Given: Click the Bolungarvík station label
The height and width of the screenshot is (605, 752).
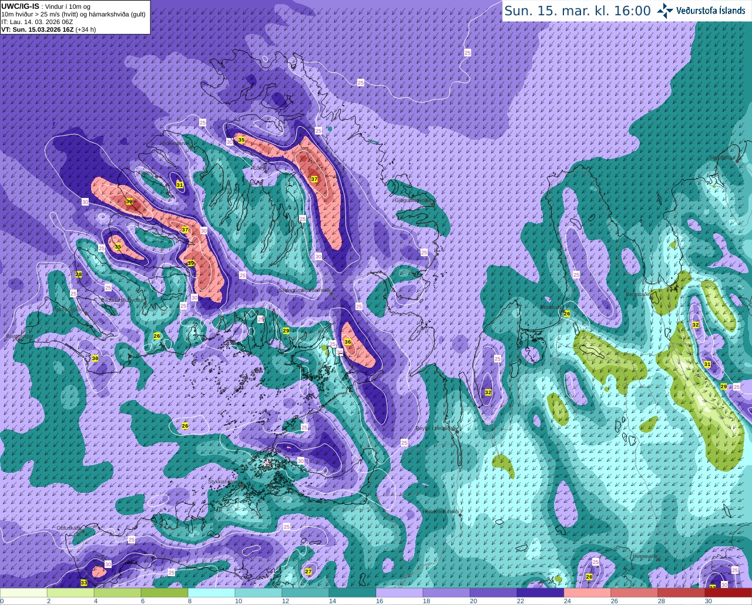Looking at the screenshot, I should (176, 143).
